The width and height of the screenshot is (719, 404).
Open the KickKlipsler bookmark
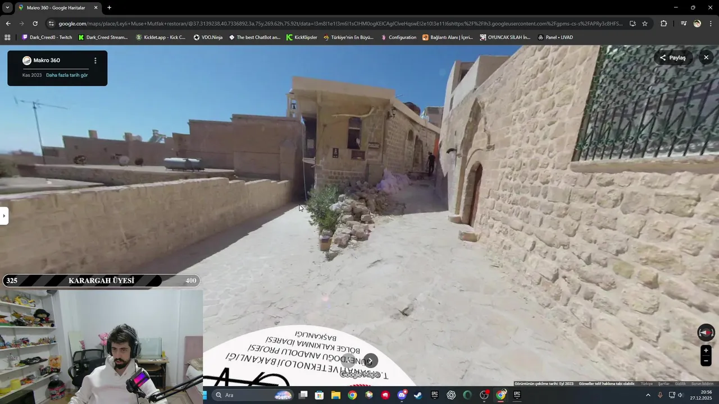[x=302, y=38]
